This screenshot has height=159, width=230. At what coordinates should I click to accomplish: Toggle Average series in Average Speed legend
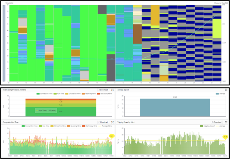(221, 94)
